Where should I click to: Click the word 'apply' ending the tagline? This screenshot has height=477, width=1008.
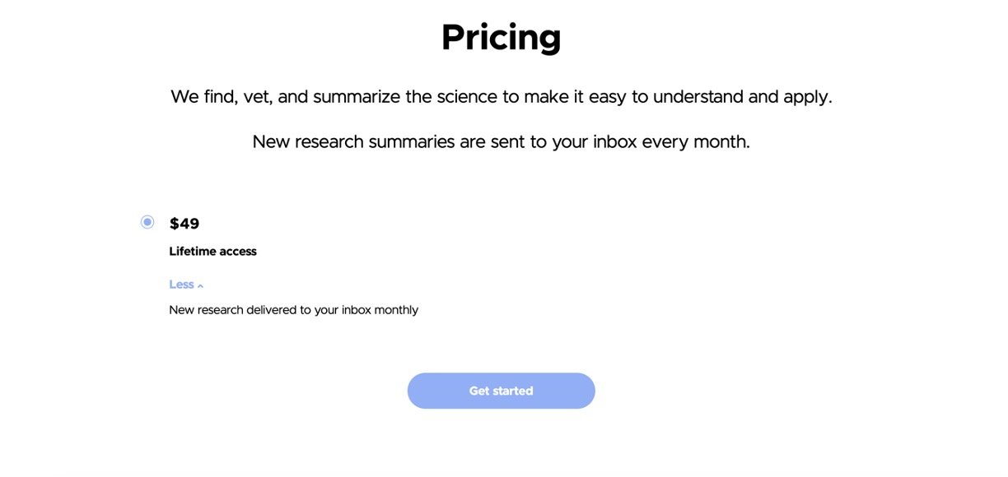[x=809, y=97]
